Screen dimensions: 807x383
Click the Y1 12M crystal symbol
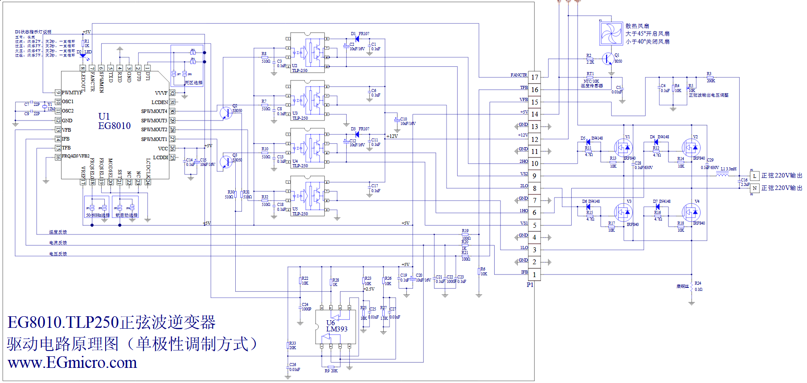coord(45,107)
